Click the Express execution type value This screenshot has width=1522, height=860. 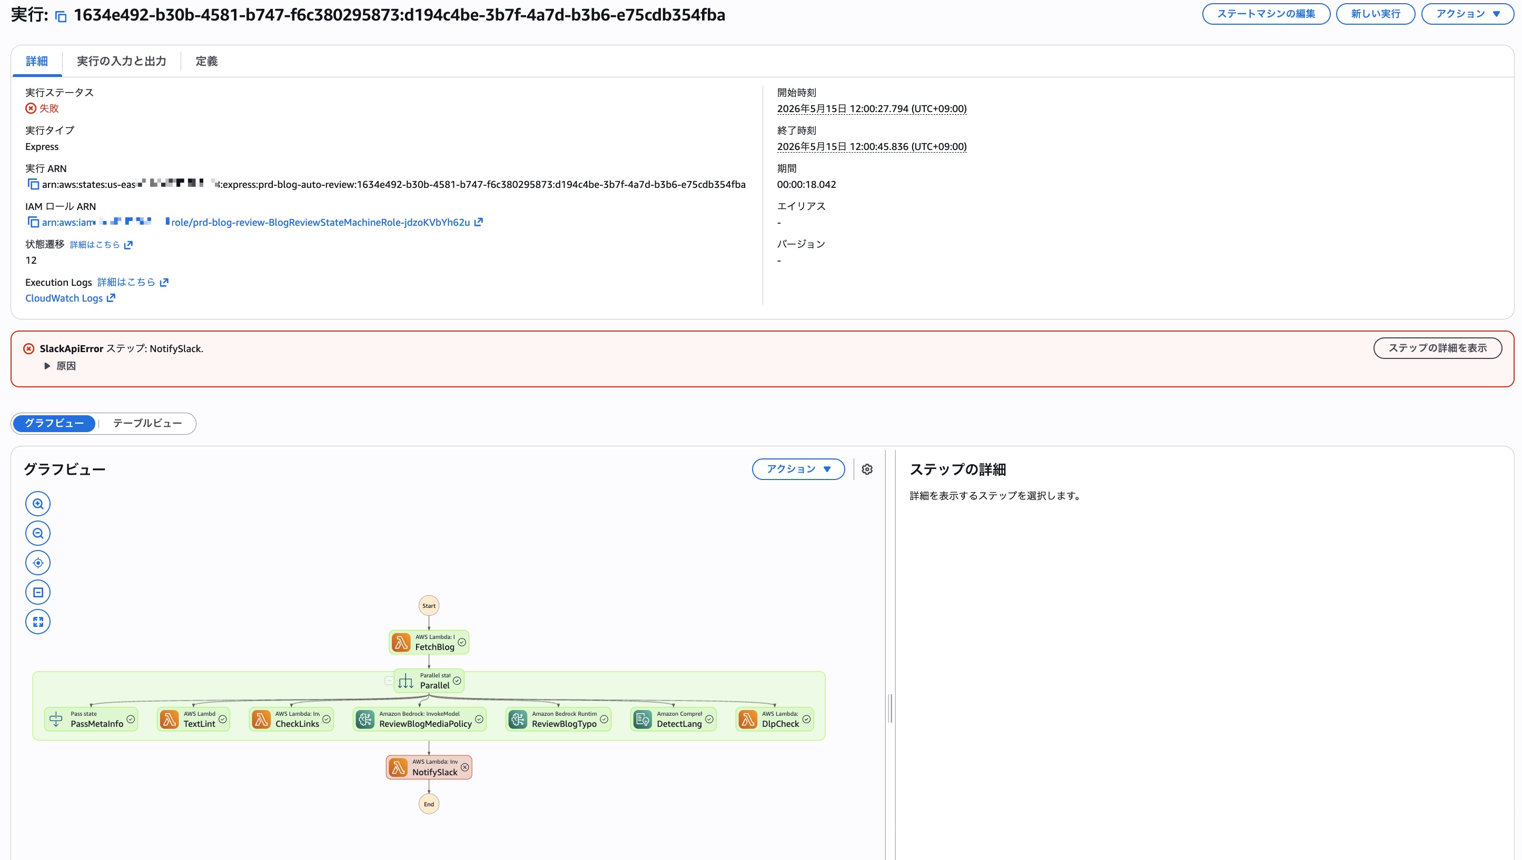pos(42,146)
